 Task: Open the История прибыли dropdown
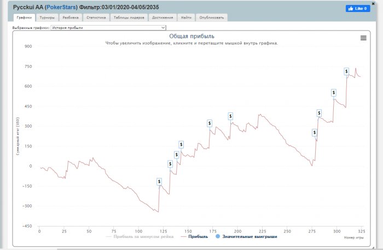tap(108, 28)
